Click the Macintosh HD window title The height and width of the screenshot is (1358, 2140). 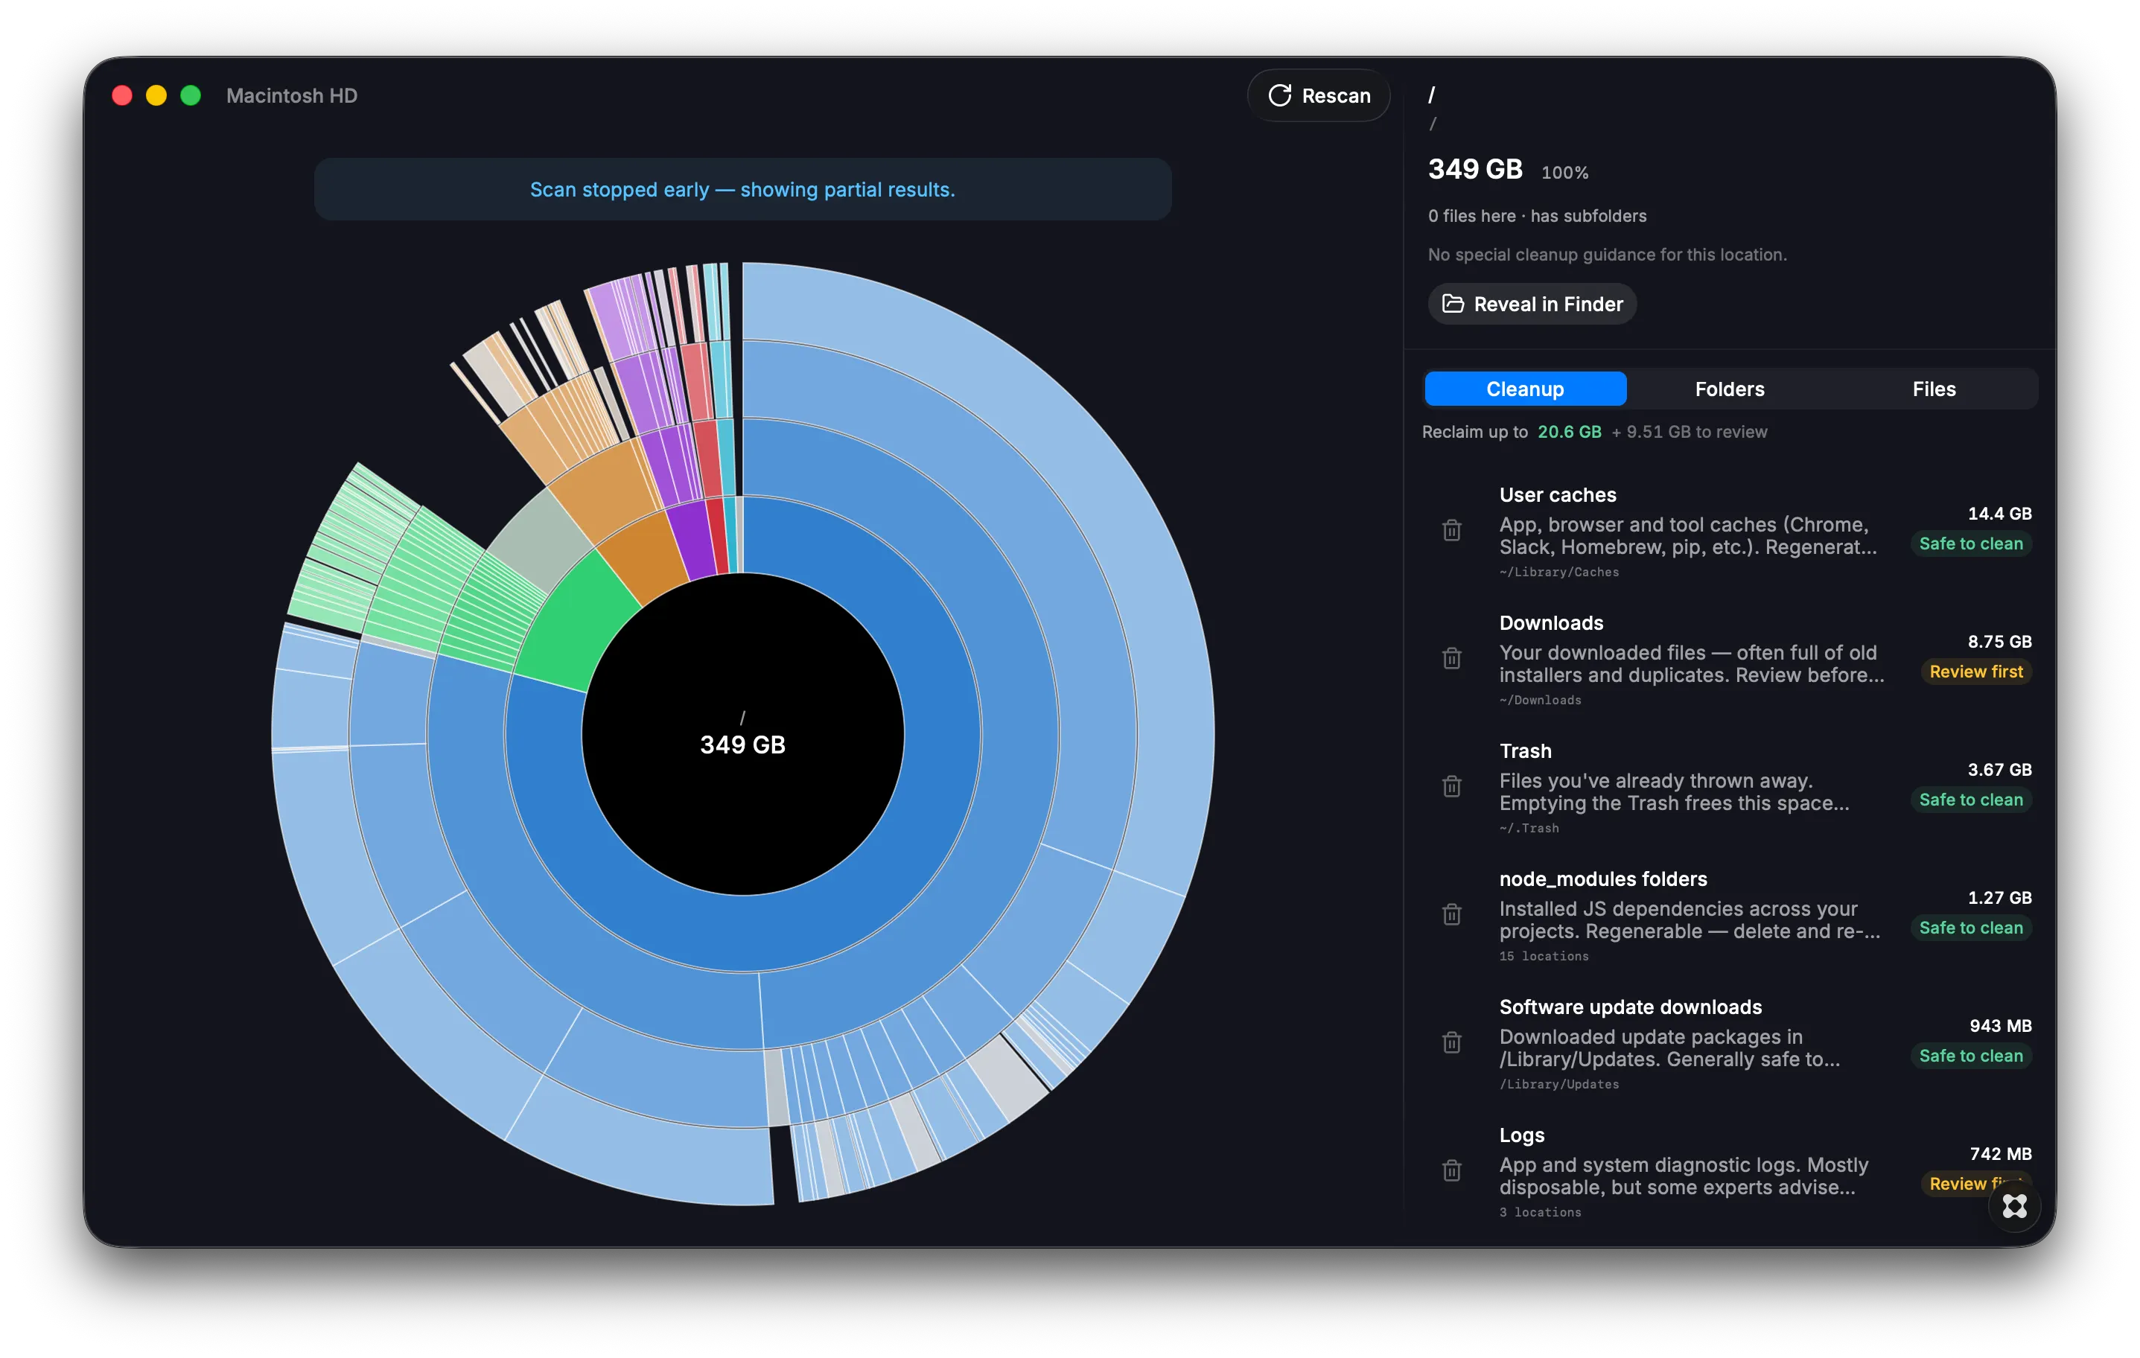[291, 95]
